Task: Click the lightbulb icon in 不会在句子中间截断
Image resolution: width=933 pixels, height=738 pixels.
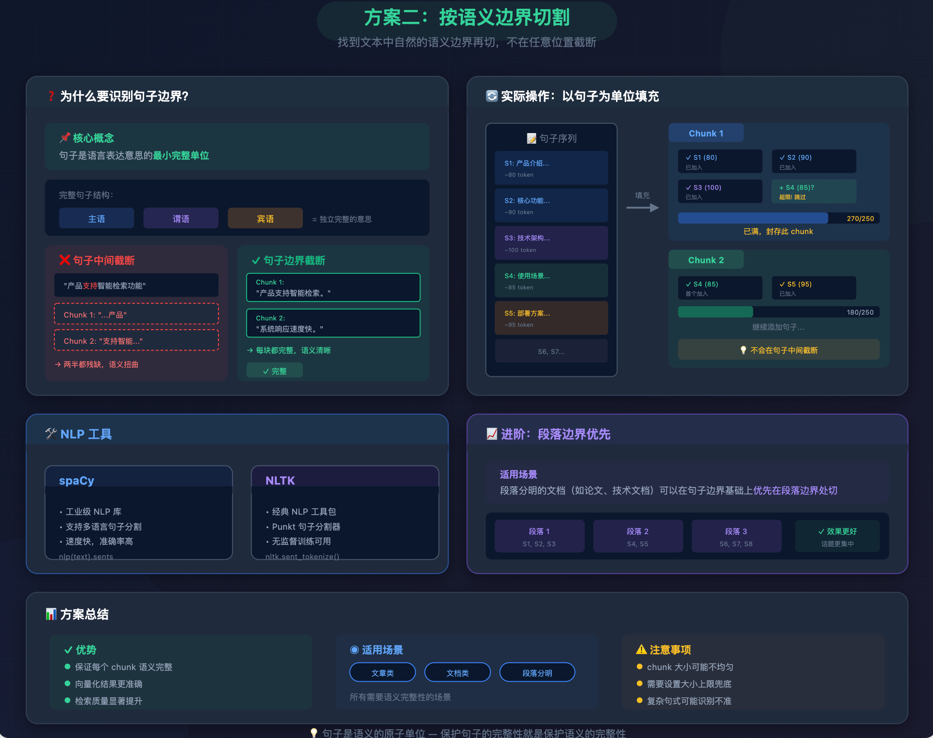Action: point(743,350)
